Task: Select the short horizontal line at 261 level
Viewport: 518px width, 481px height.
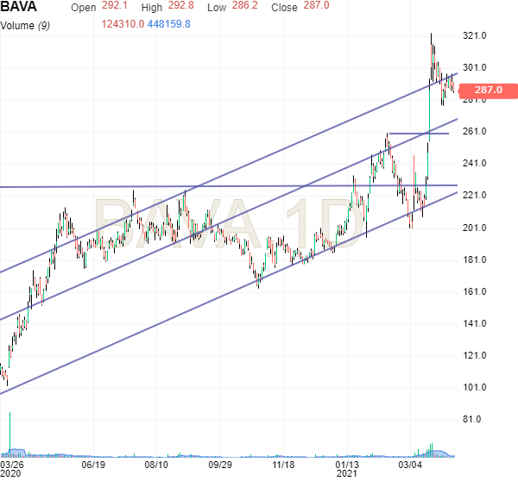Action: point(419,134)
